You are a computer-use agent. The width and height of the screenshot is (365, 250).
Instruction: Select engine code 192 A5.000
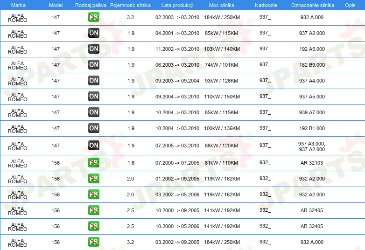click(312, 49)
